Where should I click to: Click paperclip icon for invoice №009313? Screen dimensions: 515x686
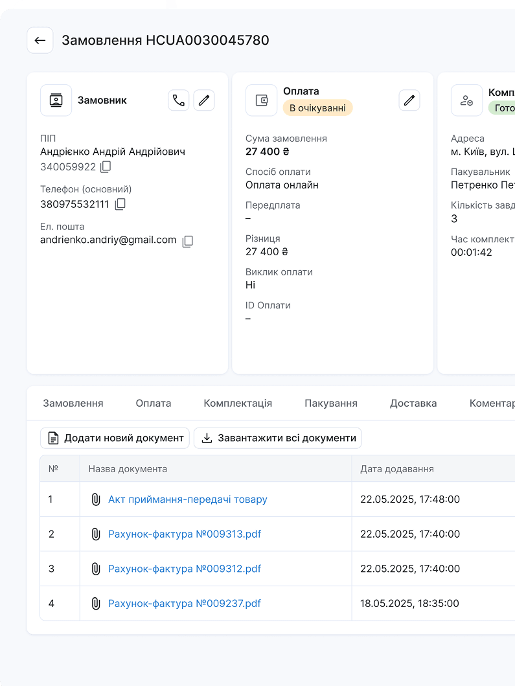point(96,534)
